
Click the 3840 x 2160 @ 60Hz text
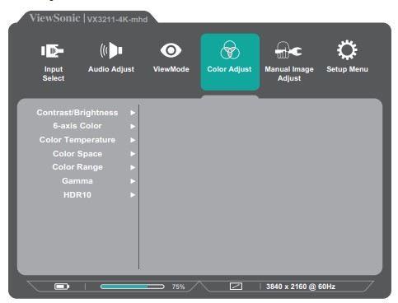tap(301, 287)
